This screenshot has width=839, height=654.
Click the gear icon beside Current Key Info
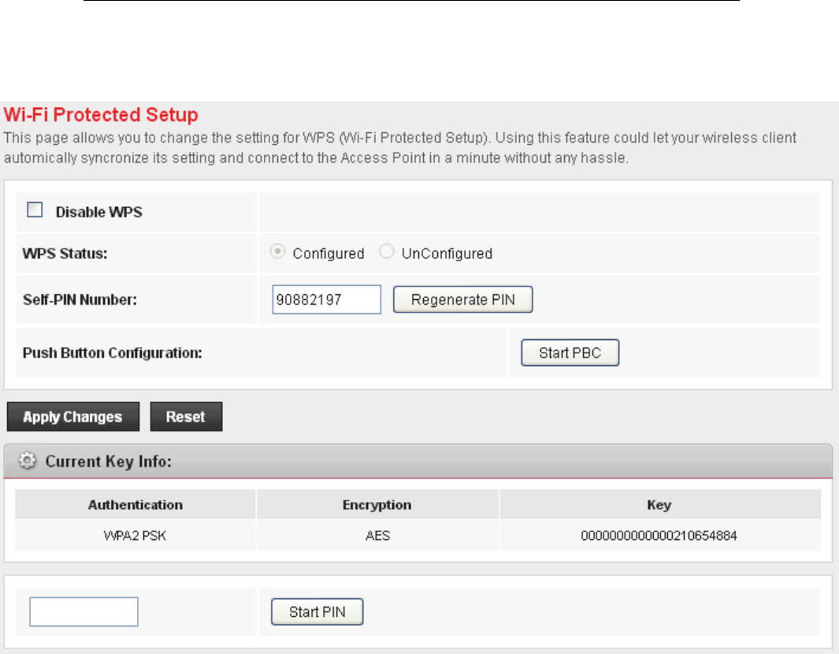point(28,462)
